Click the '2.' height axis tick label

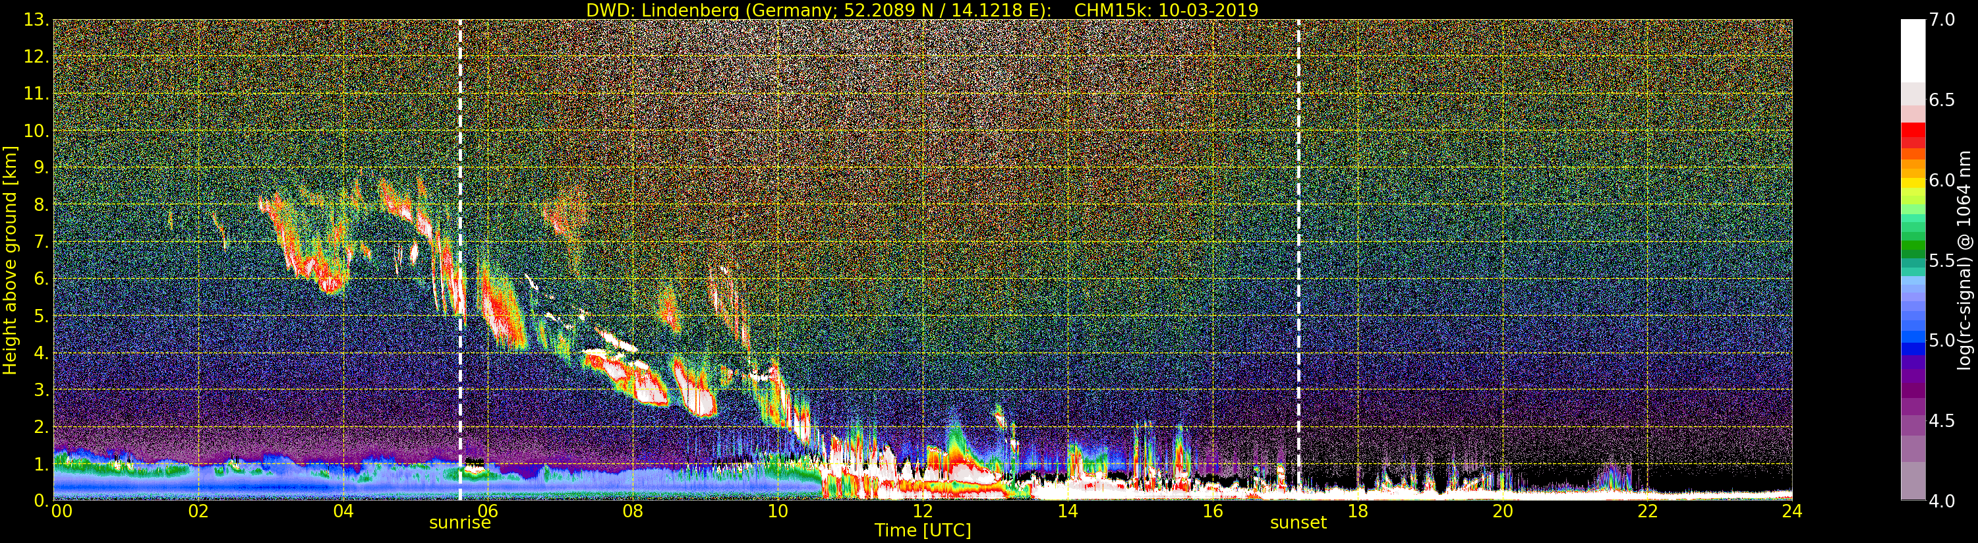point(41,426)
